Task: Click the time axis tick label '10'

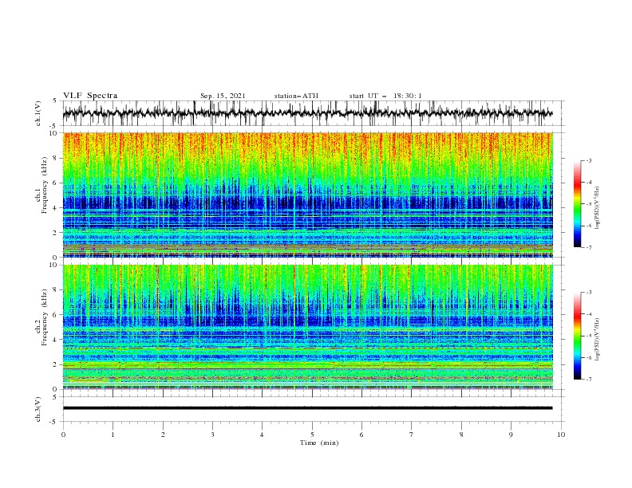Action: coord(561,435)
